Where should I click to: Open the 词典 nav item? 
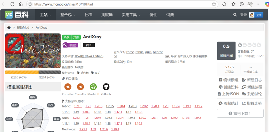pos(170,15)
